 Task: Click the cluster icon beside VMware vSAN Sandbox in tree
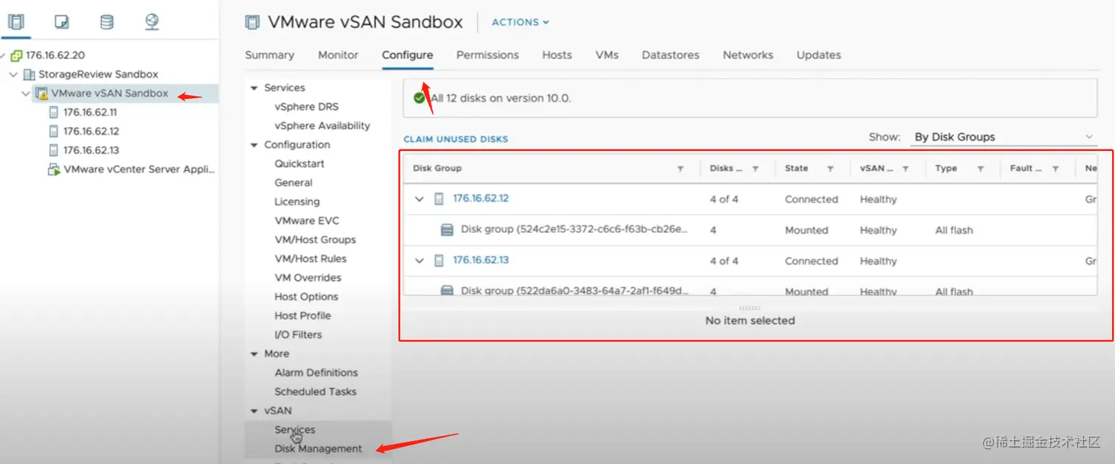(42, 94)
